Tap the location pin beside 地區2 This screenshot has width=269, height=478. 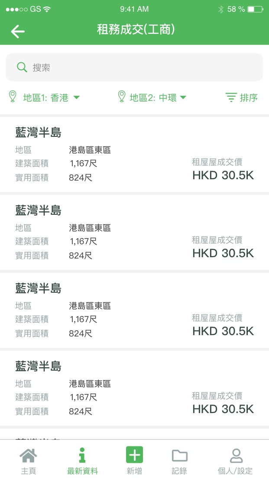tap(122, 97)
